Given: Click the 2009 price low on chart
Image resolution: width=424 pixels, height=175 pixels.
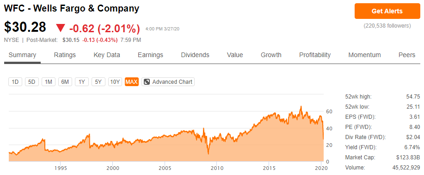Looking at the screenshot, I should click(x=208, y=154).
